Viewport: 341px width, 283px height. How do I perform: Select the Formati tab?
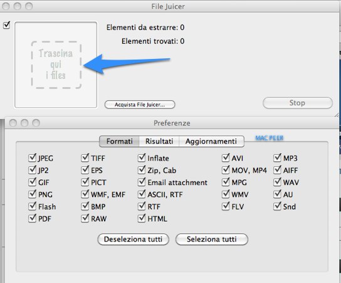119,141
